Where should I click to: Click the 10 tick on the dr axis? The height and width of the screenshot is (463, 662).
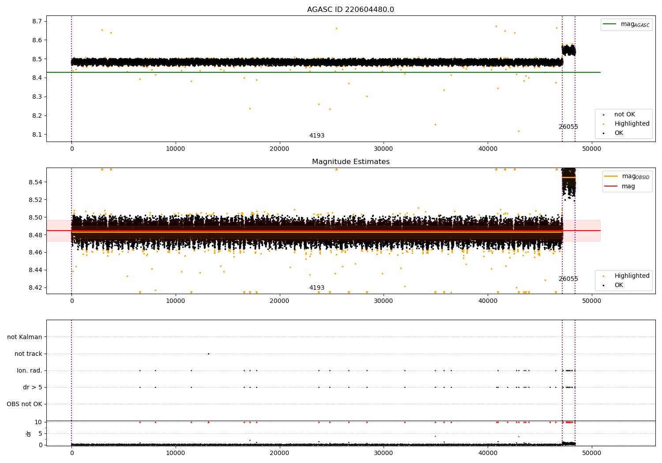38,422
